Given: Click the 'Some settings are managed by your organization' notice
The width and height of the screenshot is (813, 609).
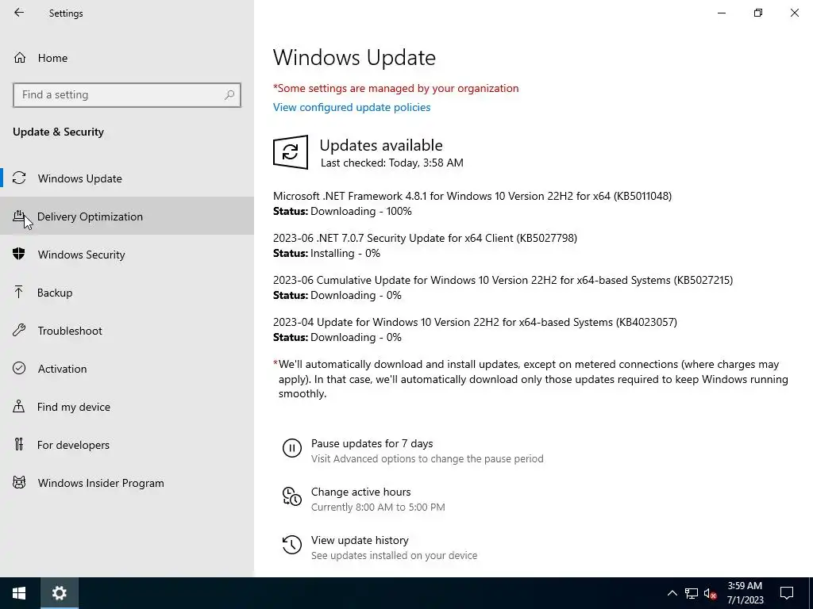Looking at the screenshot, I should tap(395, 88).
